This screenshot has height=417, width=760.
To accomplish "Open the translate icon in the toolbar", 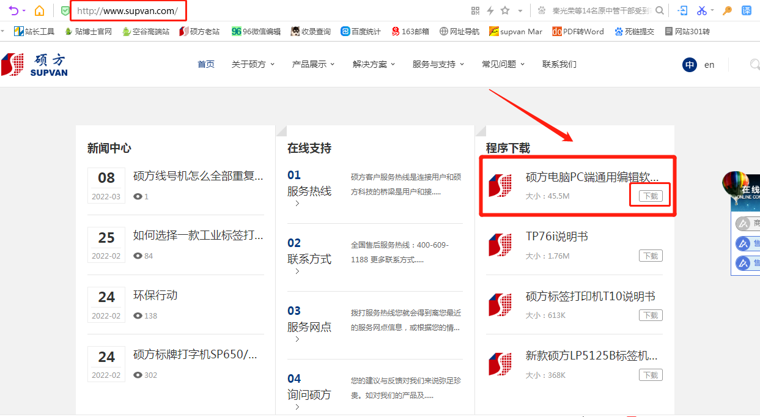I will click(746, 10).
